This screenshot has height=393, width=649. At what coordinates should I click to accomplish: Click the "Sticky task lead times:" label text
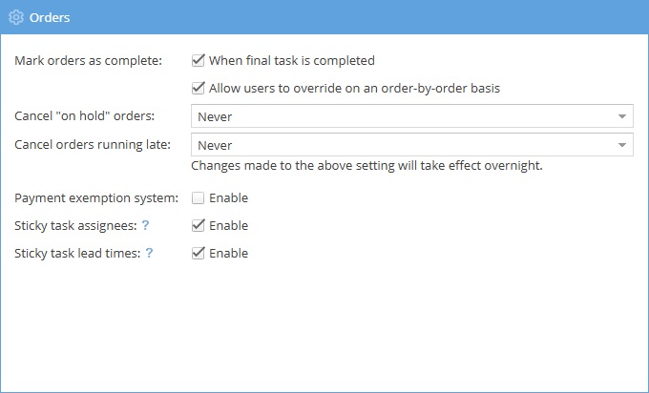(x=77, y=254)
